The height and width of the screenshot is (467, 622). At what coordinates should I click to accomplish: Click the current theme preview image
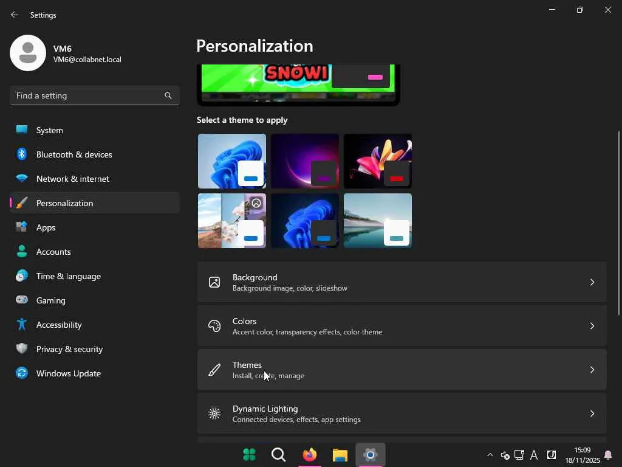298,84
